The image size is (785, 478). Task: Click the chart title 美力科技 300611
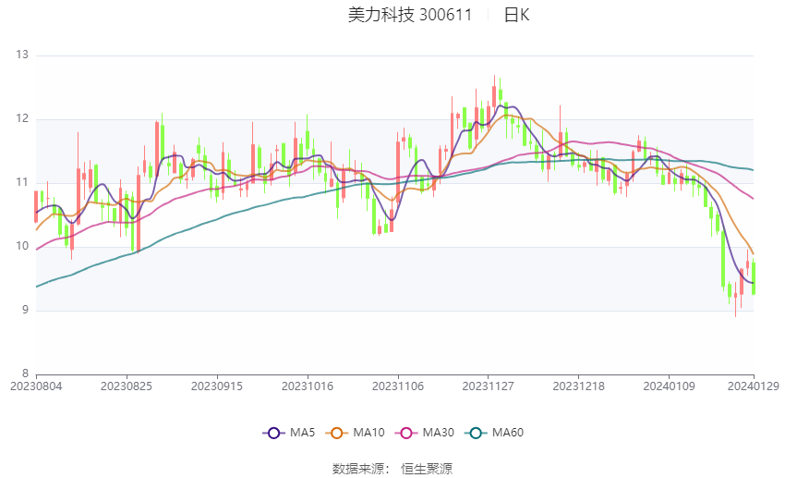click(x=410, y=15)
